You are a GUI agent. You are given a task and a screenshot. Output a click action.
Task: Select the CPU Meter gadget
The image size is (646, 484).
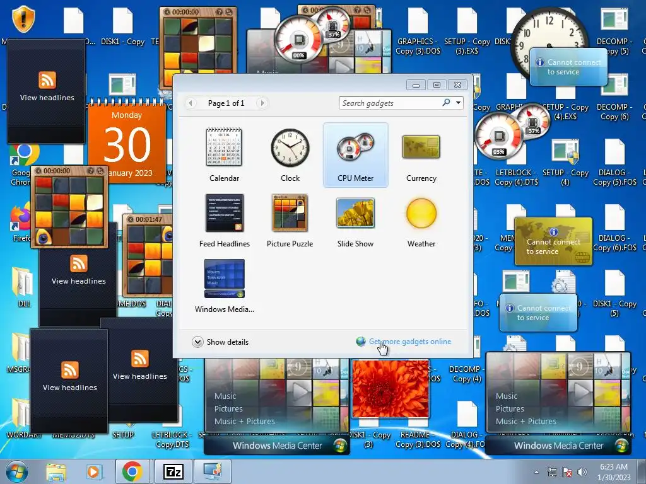tap(356, 155)
